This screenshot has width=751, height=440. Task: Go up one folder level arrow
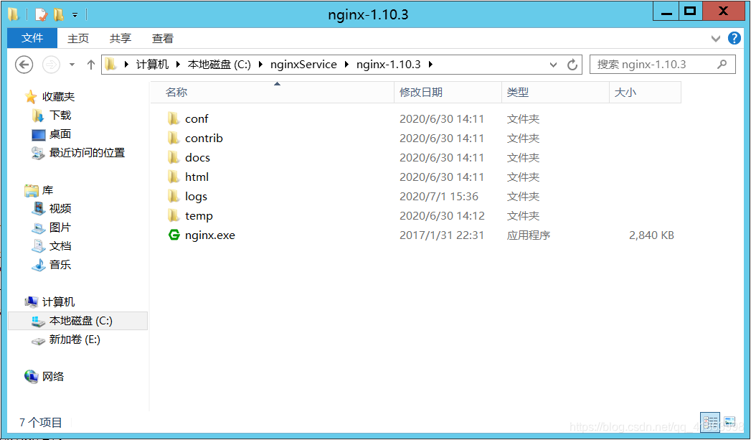tap(91, 64)
